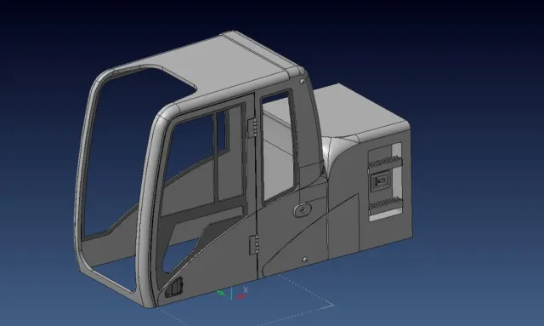Select the upper serrated vent strip

(x=384, y=162)
